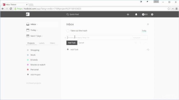Focus the new task name field
Viewport: 179px width, 100px height.
tap(99, 38)
